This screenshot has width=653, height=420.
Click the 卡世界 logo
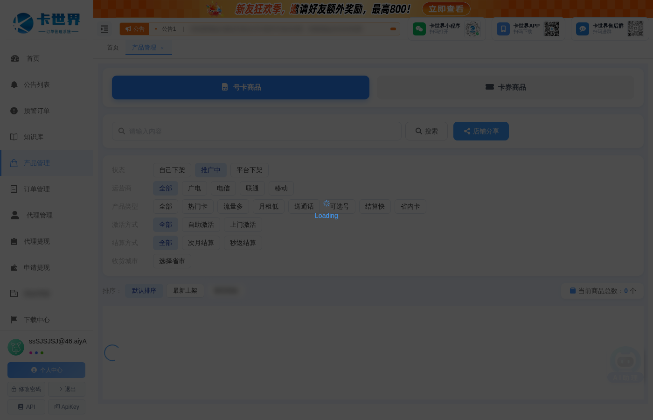coord(46,23)
